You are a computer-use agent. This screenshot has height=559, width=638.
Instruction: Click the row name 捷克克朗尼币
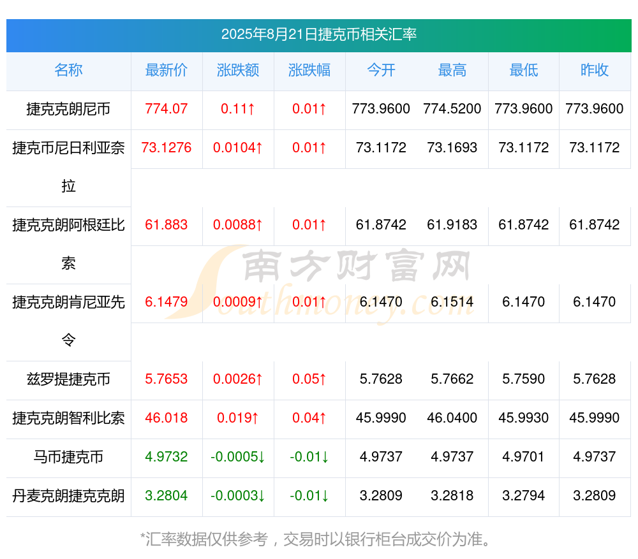click(68, 109)
